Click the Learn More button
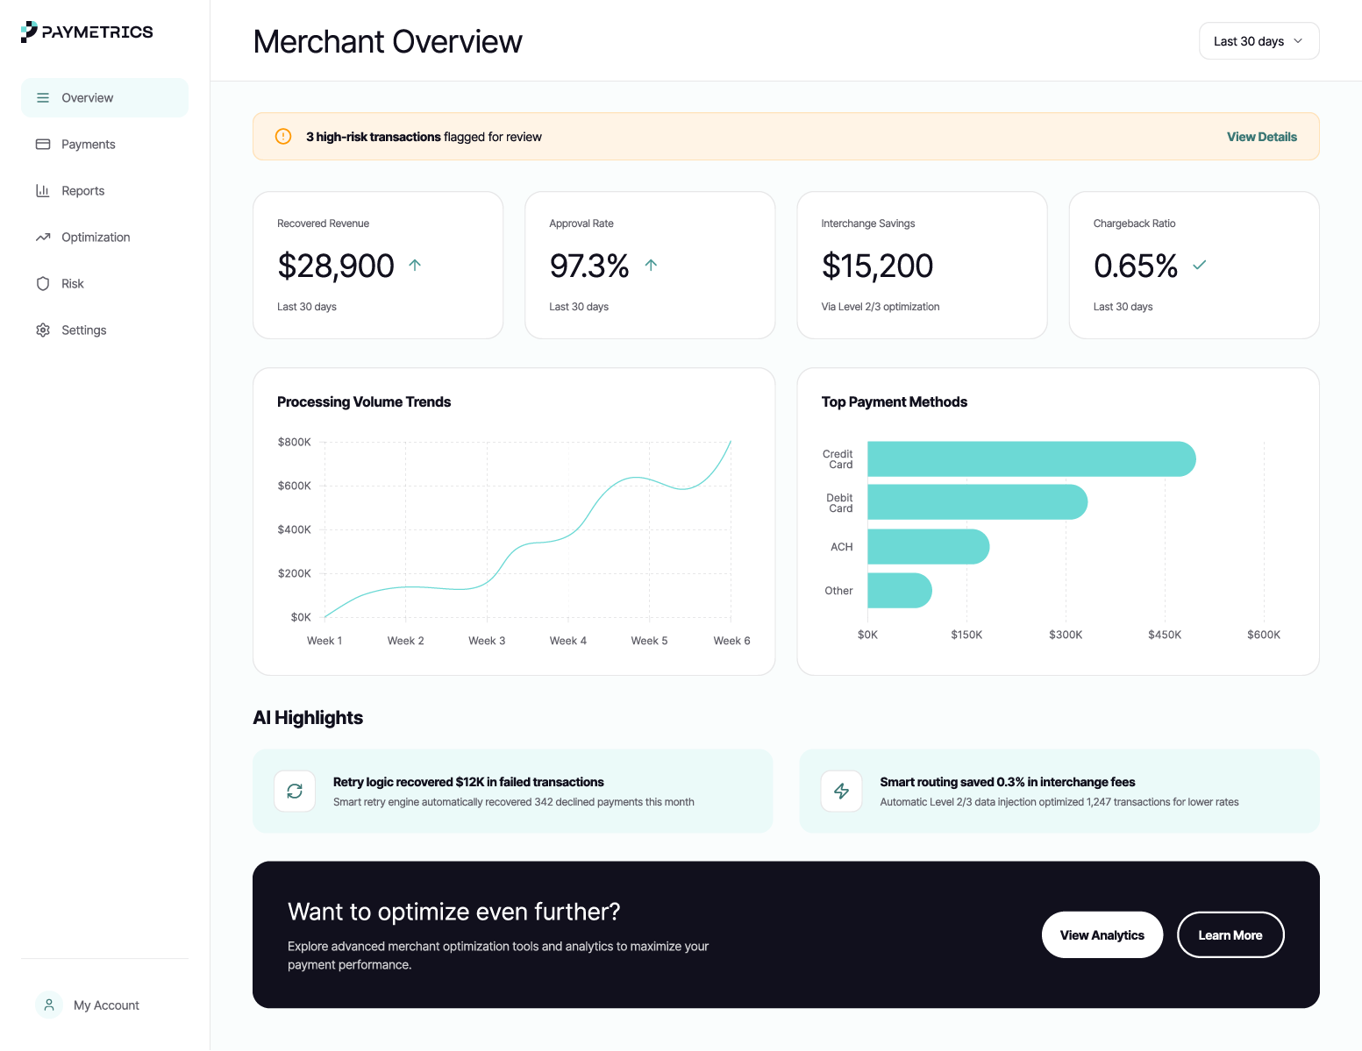The height and width of the screenshot is (1051, 1362). coord(1230,934)
